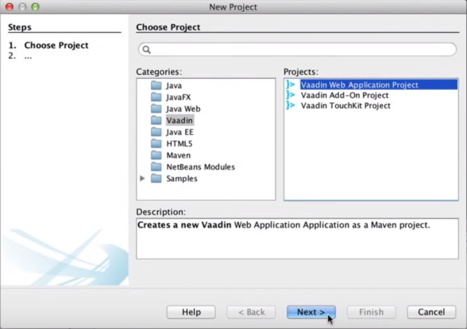This screenshot has height=329, width=467.
Task: Select the HTML5 category
Action: click(179, 144)
